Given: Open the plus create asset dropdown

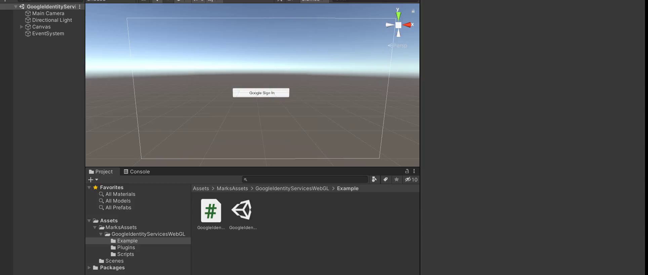Looking at the screenshot, I should 93,180.
